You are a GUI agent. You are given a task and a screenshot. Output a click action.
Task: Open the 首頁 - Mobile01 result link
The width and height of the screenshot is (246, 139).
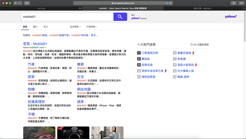35,44
